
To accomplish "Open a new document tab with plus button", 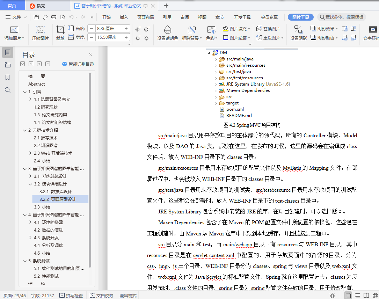I will pos(166,5).
